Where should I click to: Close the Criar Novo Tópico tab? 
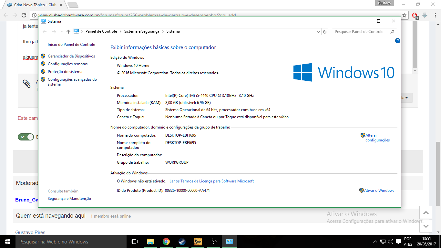point(60,5)
